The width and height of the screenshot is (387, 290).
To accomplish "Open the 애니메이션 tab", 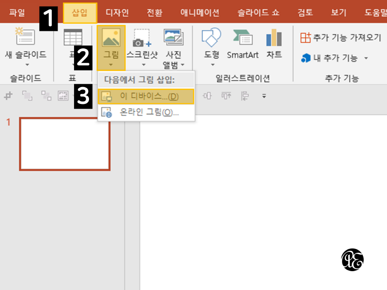I will 200,13.
